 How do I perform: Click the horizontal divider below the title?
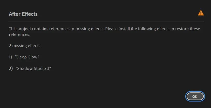[106, 21]
